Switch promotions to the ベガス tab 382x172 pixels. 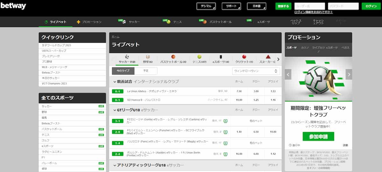click(x=345, y=48)
